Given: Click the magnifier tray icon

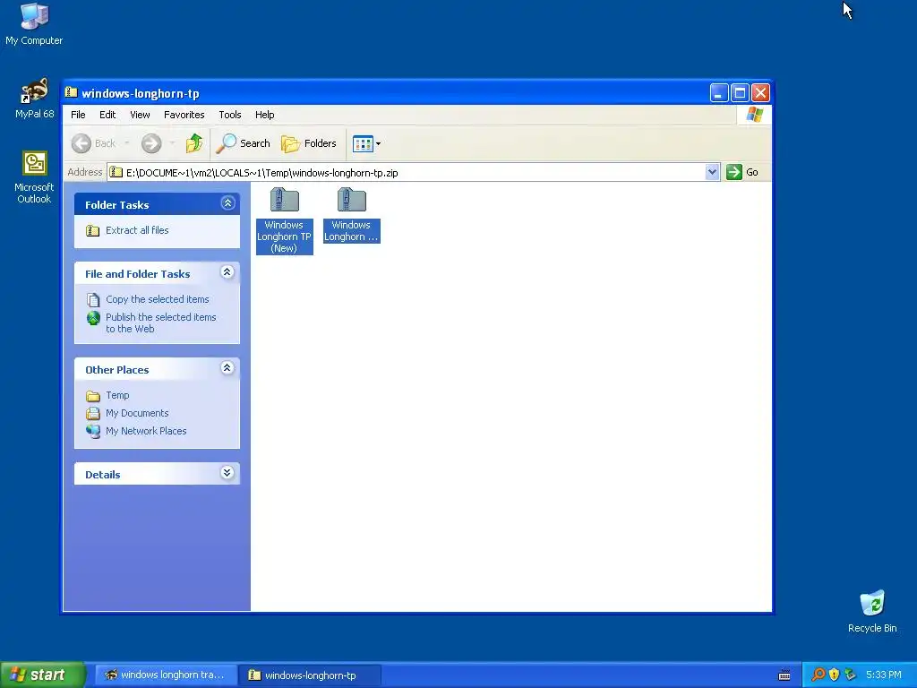Looking at the screenshot, I should tap(818, 675).
